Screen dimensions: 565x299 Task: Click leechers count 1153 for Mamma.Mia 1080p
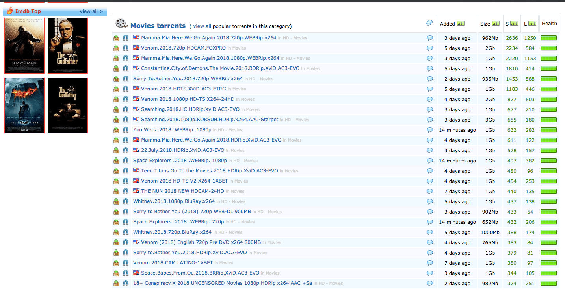coord(530,58)
